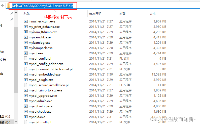
Task: Select file name myisam_ftdump.exe
Action: pyautogui.click(x=43, y=32)
